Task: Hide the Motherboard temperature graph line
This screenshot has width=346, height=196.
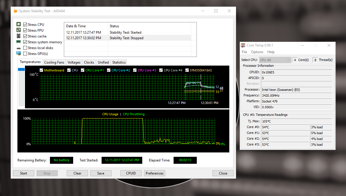Action: (x=41, y=70)
